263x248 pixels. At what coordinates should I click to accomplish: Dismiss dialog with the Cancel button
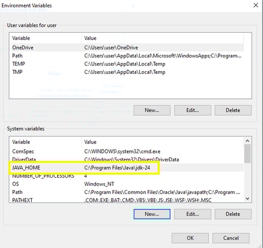click(231, 238)
